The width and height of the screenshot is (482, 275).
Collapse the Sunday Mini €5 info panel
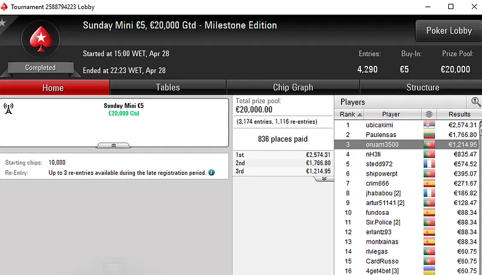point(114,145)
